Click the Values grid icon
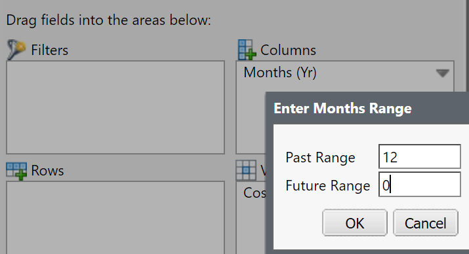469x254 pixels. [x=246, y=170]
